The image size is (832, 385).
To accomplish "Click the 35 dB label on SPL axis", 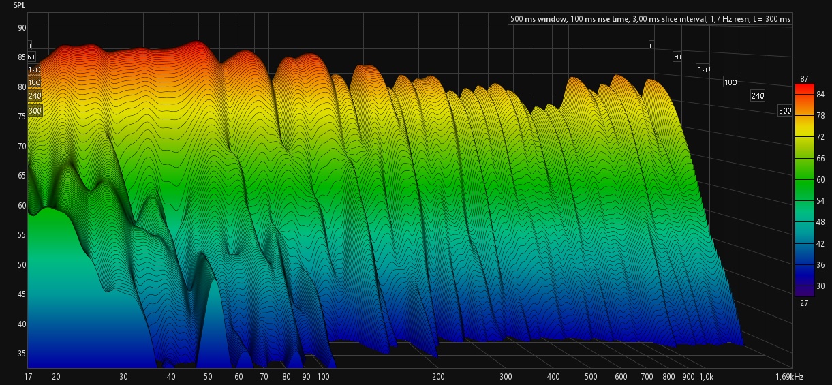I will point(22,354).
